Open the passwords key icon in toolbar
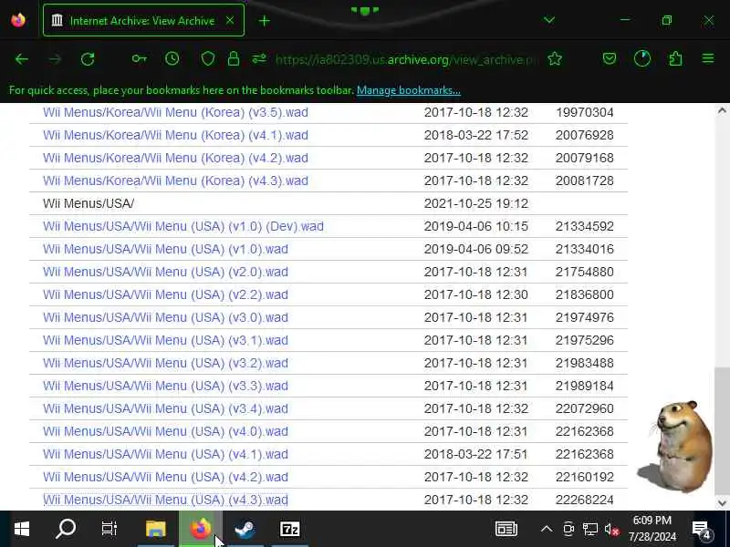730x547 pixels. pos(139,58)
